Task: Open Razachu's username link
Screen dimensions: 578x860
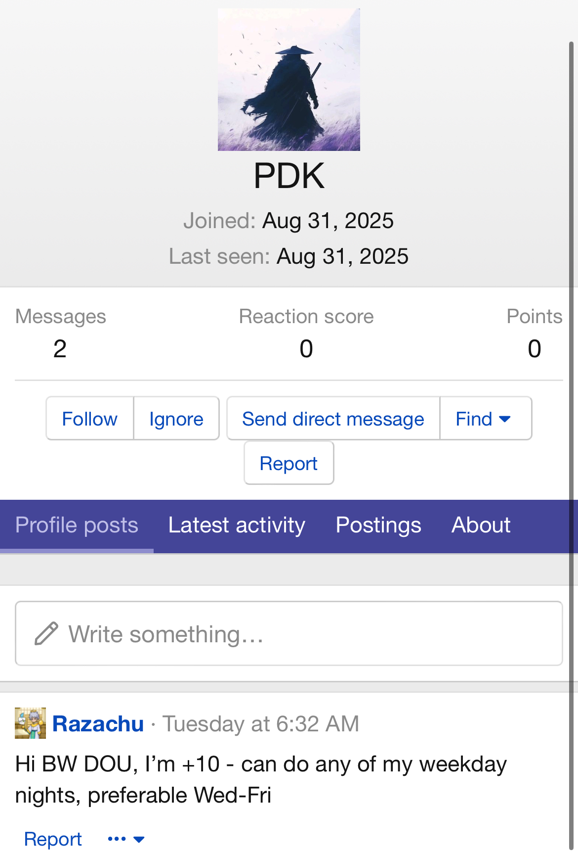Action: (98, 724)
